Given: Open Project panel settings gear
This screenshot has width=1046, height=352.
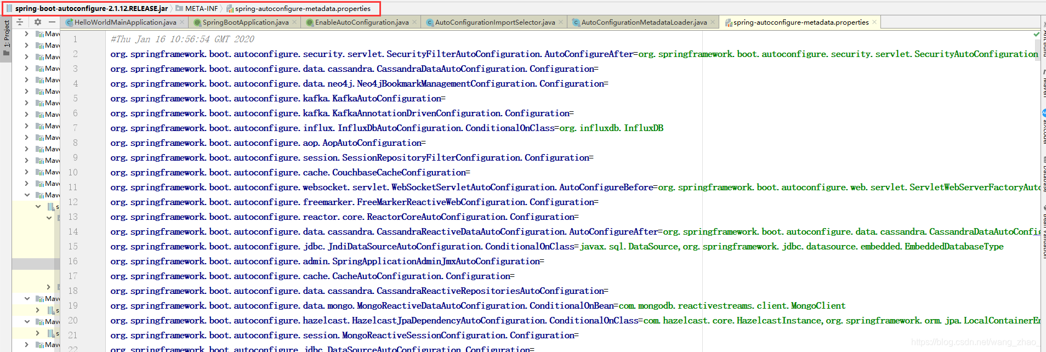Looking at the screenshot, I should point(37,22).
